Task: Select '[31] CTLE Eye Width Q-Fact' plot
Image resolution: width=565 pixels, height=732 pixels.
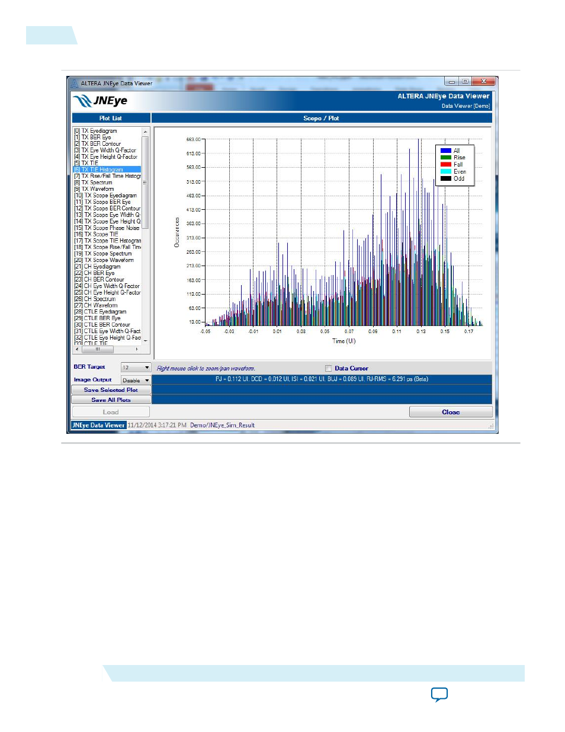Action: coord(107,331)
